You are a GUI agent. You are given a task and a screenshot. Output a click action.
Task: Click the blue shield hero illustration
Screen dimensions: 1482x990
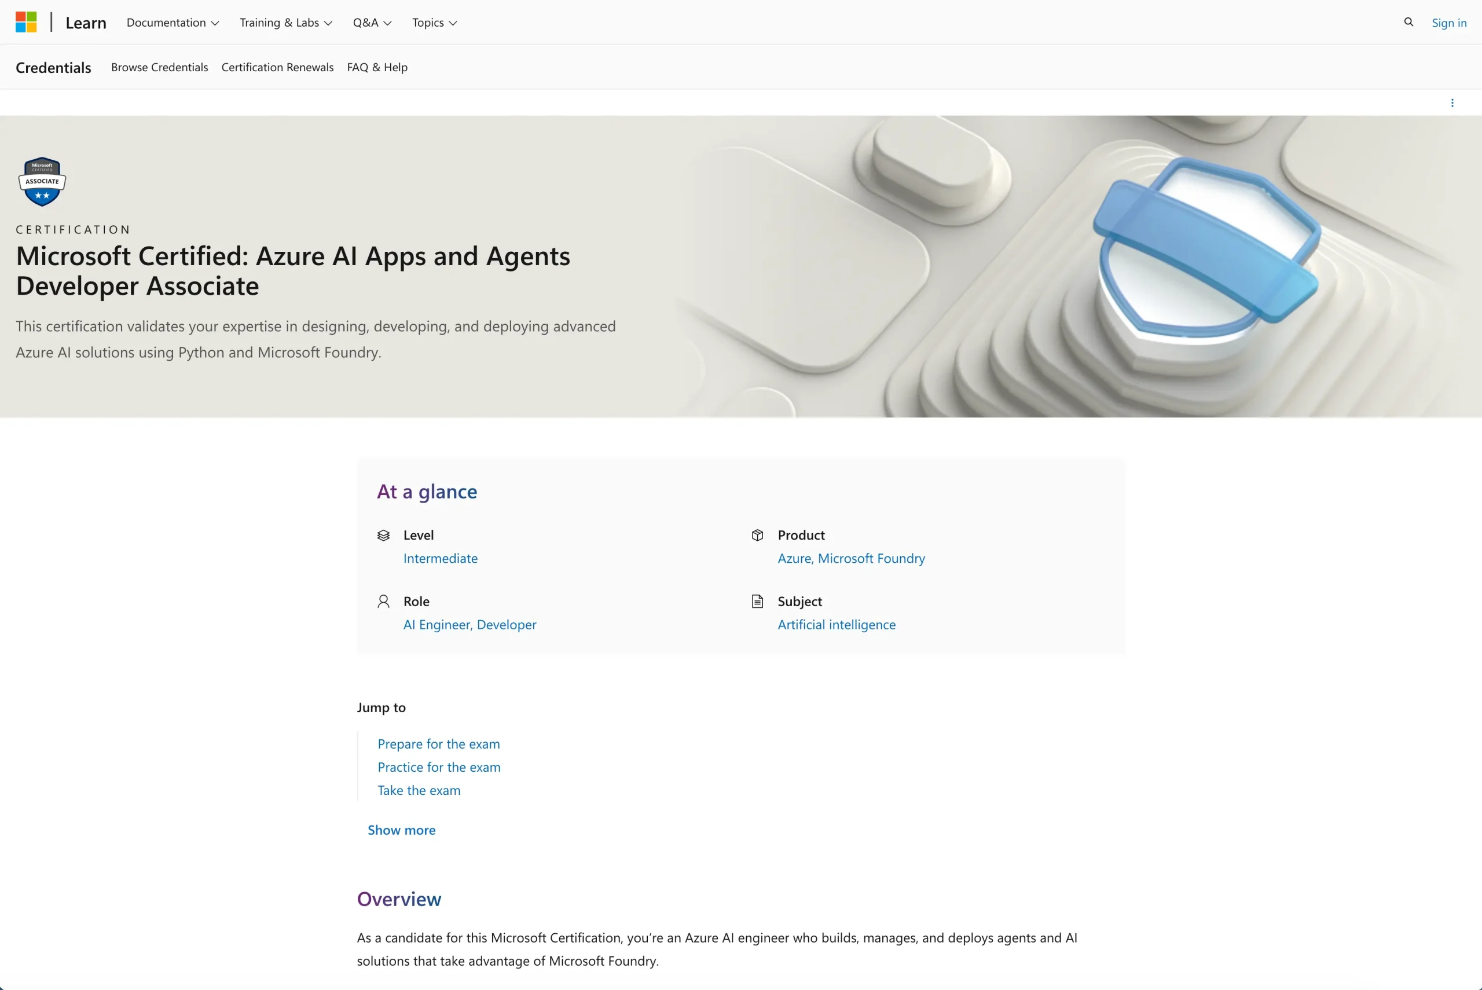pyautogui.click(x=1207, y=252)
